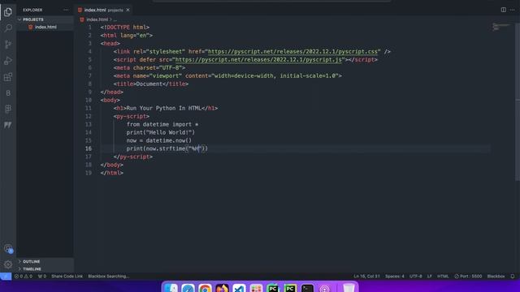Open the double-P icon at bottom of activity bar
Image resolution: width=520 pixels, height=292 pixels.
coord(8,125)
